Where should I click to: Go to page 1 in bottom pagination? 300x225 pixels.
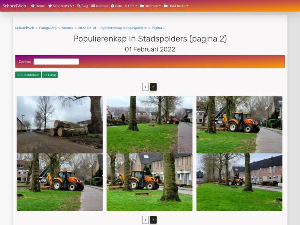[145, 220]
